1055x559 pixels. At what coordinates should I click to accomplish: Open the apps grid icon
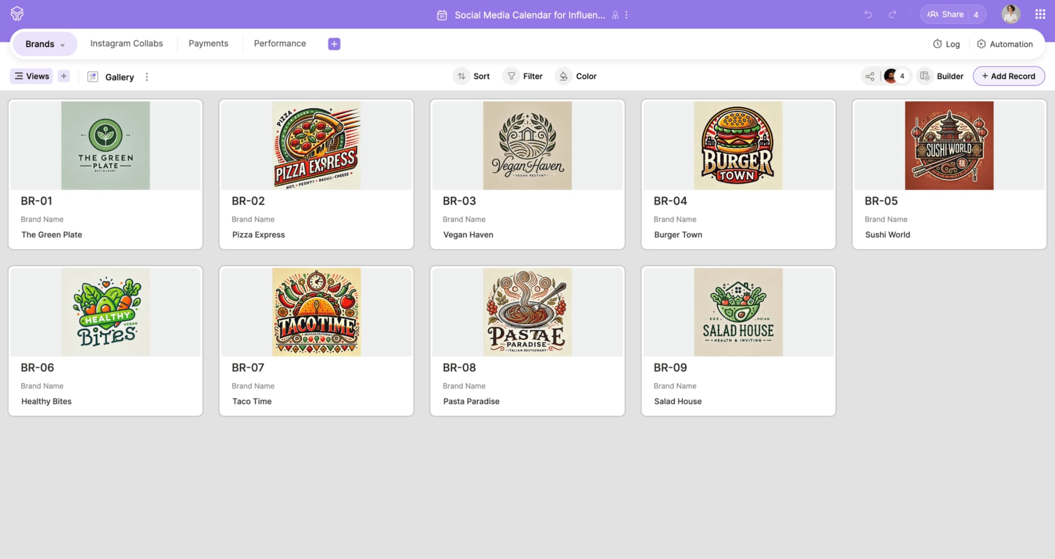[1040, 14]
